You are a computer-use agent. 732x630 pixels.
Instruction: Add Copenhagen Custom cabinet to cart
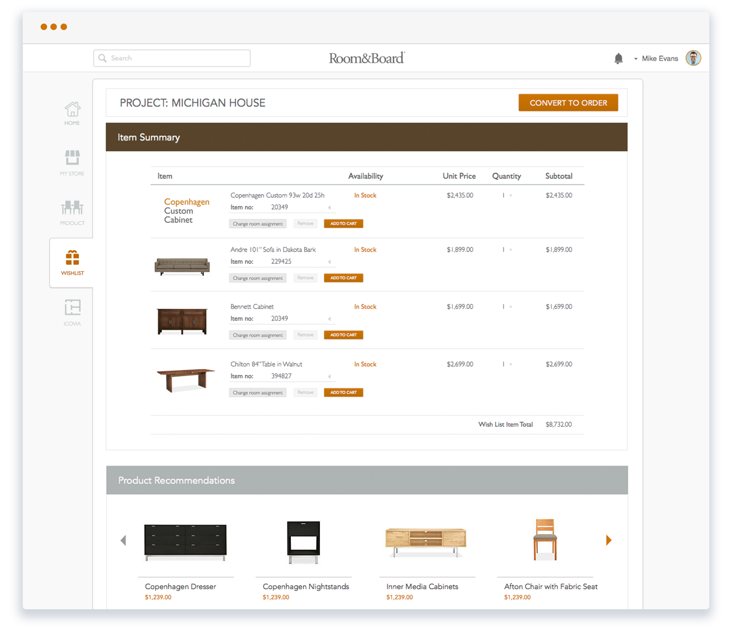[x=343, y=223]
